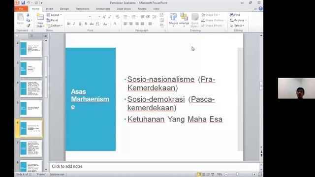Switch to the Animations tab
The width and height of the screenshot is (315, 177).
tap(103, 9)
